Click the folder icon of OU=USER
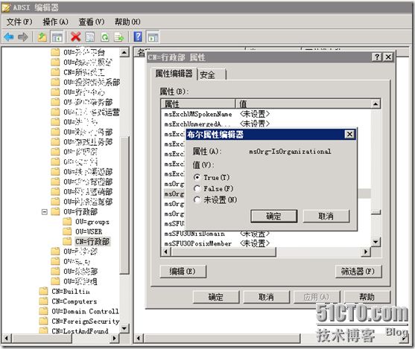 tap(67, 231)
